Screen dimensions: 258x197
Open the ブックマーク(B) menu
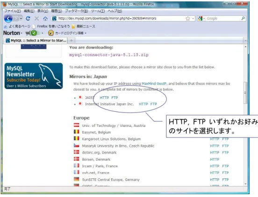(x=76, y=11)
